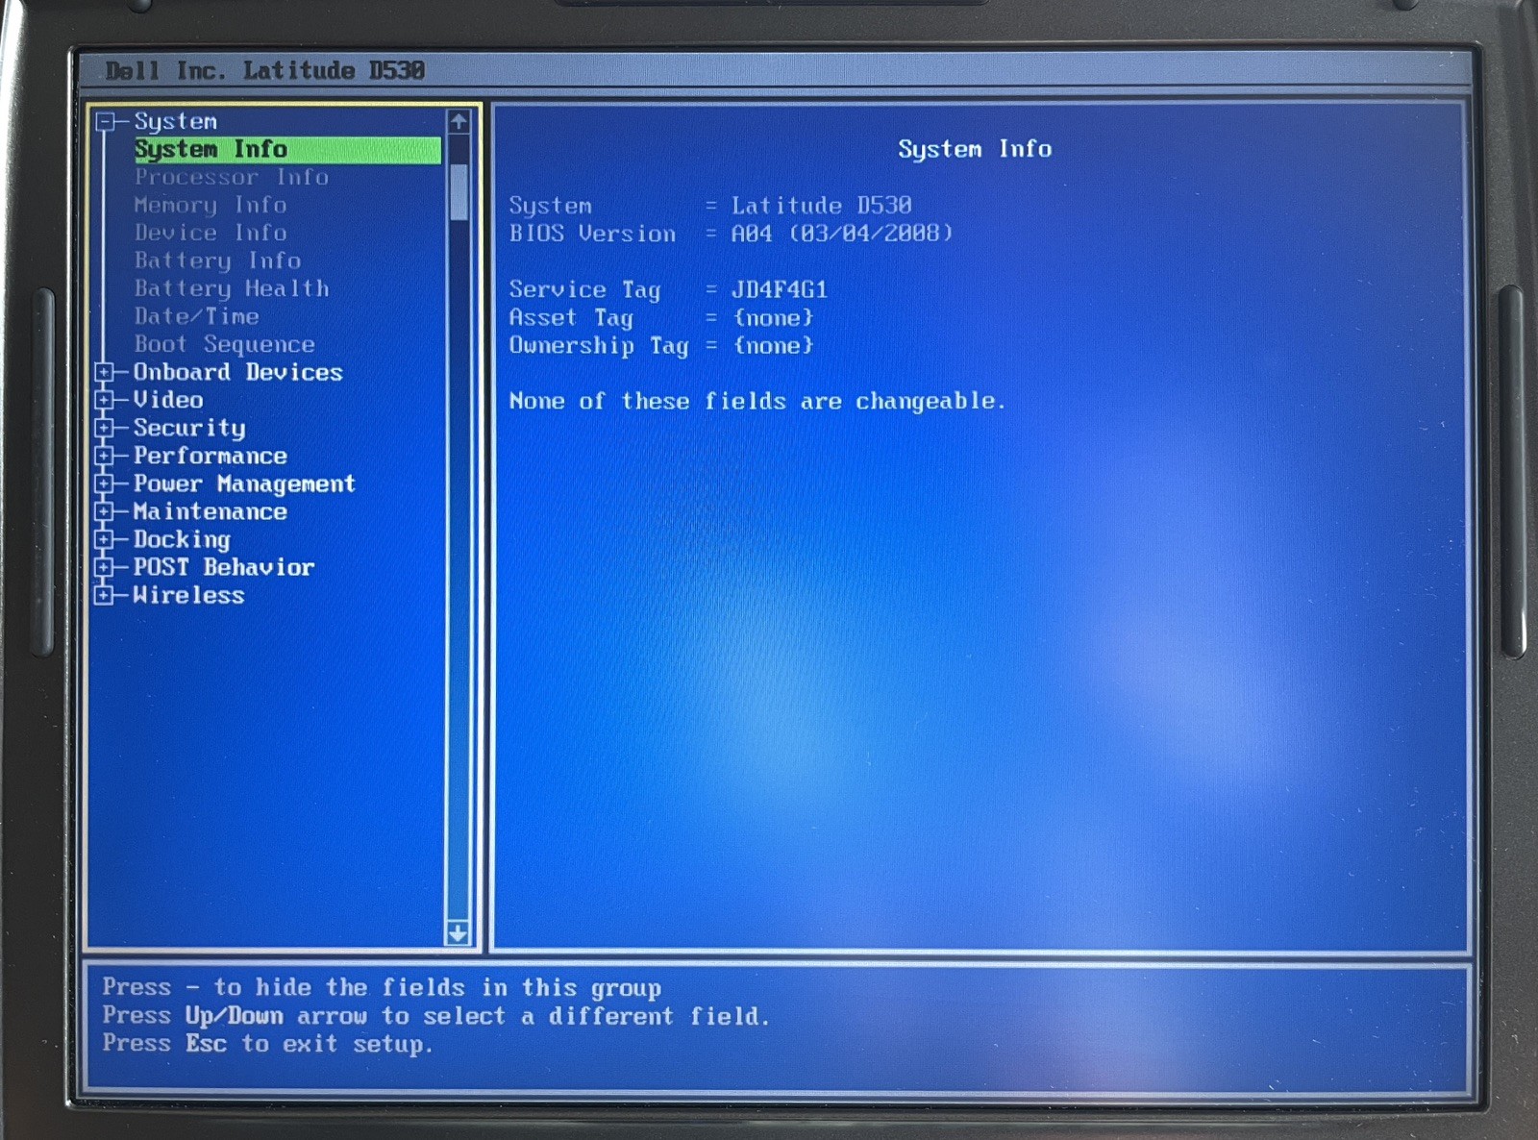This screenshot has width=1538, height=1140.
Task: Click the Dell Inc. Latitude D530 title
Action: [265, 71]
